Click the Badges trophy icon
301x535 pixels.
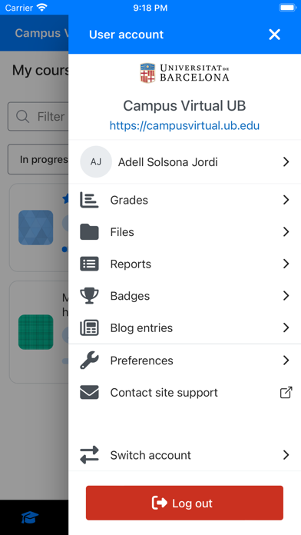(x=89, y=296)
